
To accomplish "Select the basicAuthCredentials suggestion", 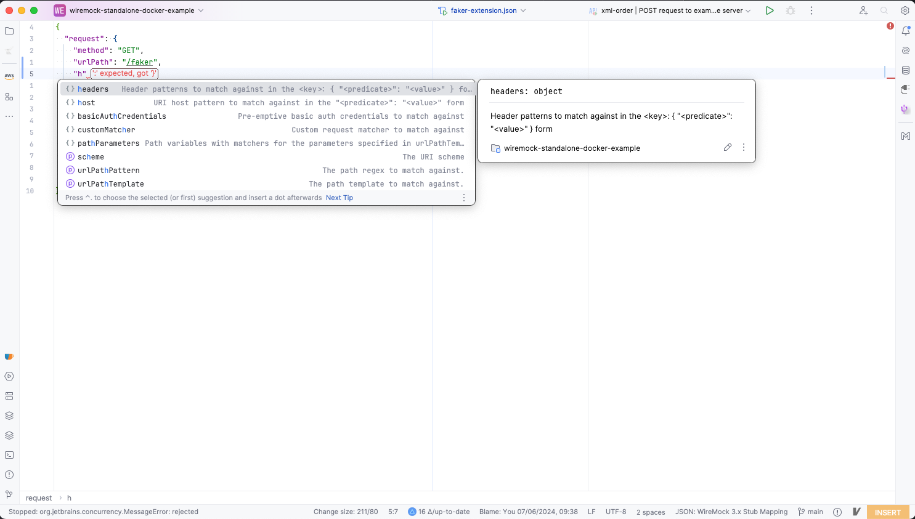I will tap(267, 116).
